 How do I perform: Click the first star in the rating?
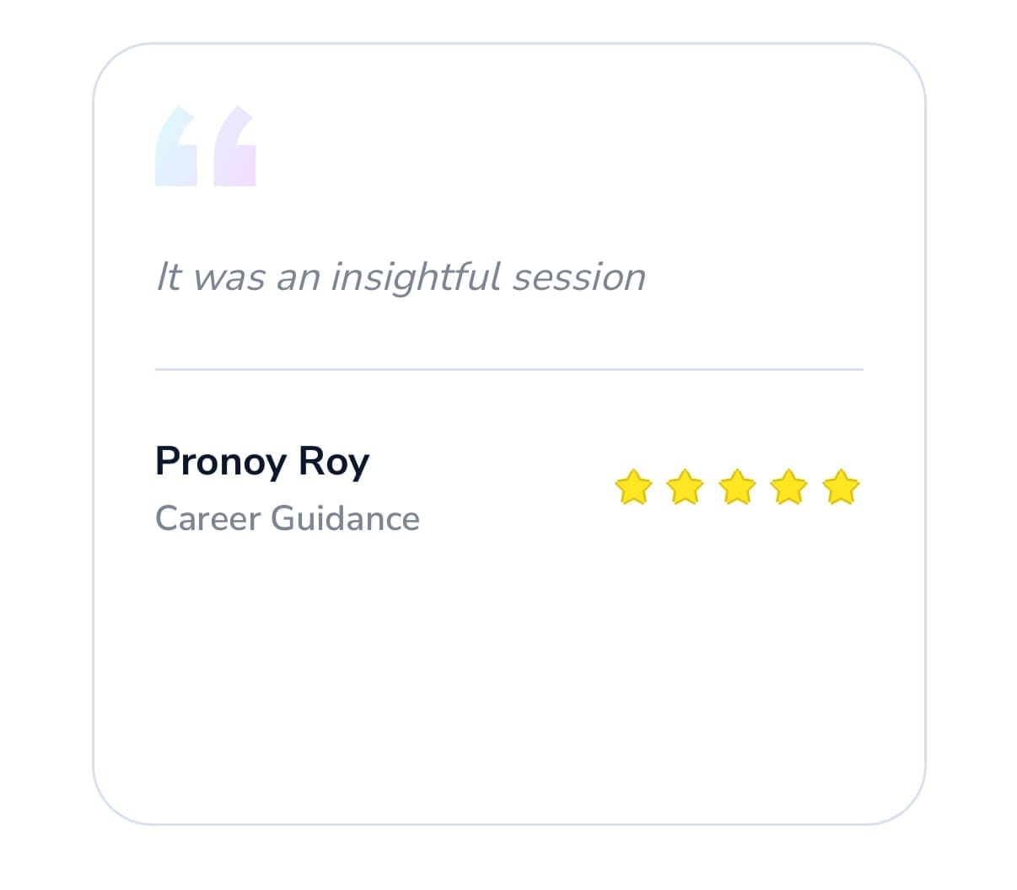click(x=633, y=488)
